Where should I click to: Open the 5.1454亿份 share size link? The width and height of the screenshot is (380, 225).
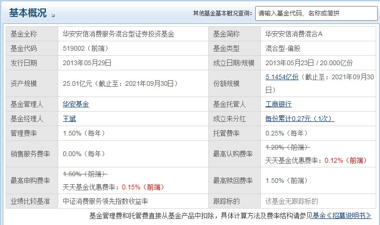(x=282, y=77)
